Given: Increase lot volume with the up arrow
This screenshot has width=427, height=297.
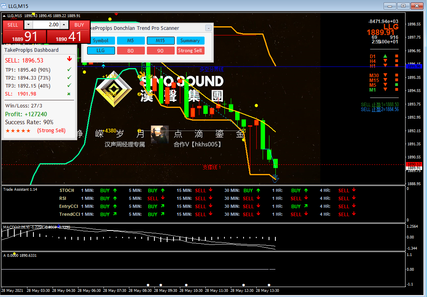Looking at the screenshot, I should click(64, 25).
